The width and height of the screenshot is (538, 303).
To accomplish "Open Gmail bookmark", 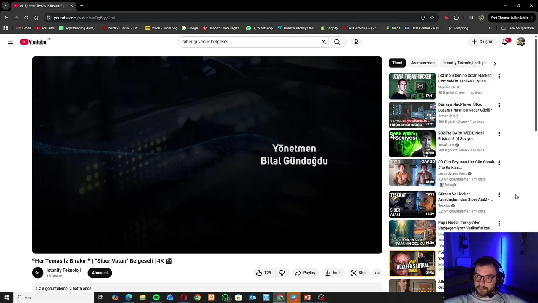I will pos(24,28).
